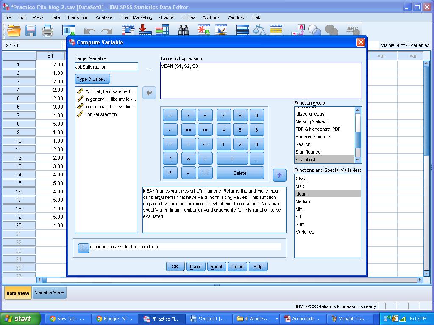Click the Insert cases icon

(x=204, y=30)
